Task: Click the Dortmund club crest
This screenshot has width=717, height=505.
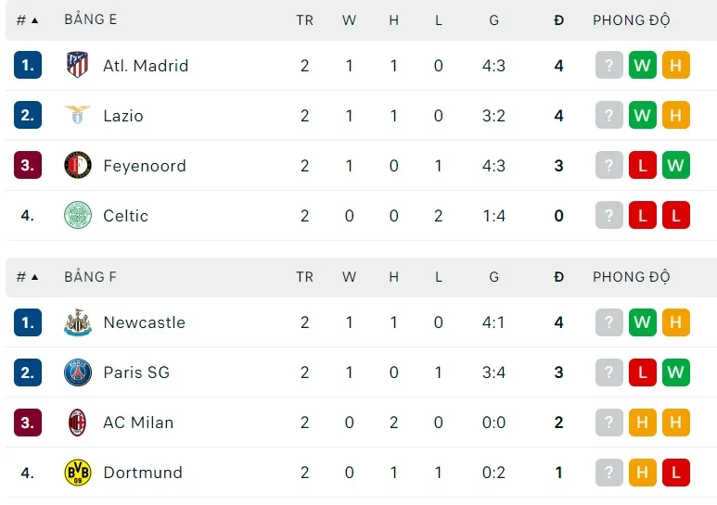Action: click(78, 473)
